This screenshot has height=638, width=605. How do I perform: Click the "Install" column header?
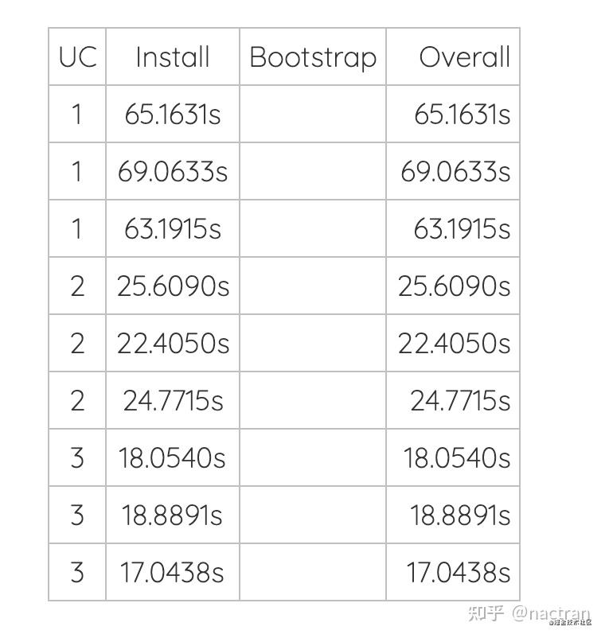(x=173, y=57)
